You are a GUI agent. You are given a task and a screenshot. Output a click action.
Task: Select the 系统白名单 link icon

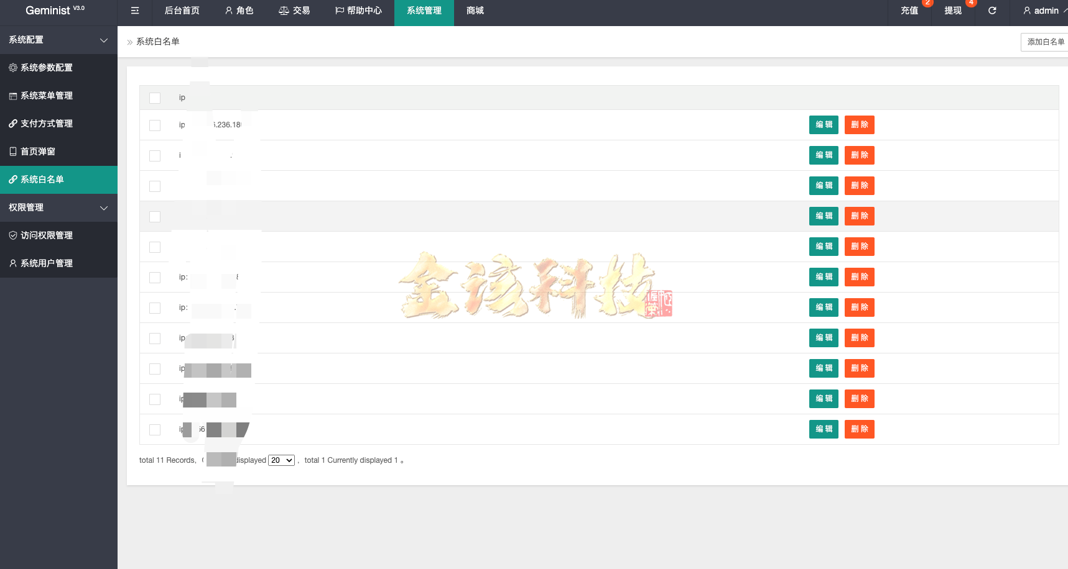(13, 180)
